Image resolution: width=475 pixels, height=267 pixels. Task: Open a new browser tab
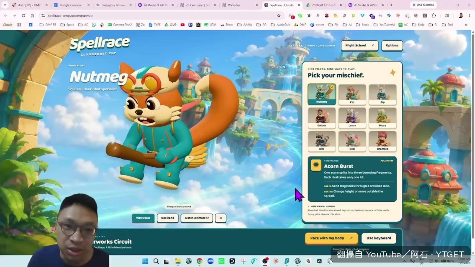pos(392,5)
